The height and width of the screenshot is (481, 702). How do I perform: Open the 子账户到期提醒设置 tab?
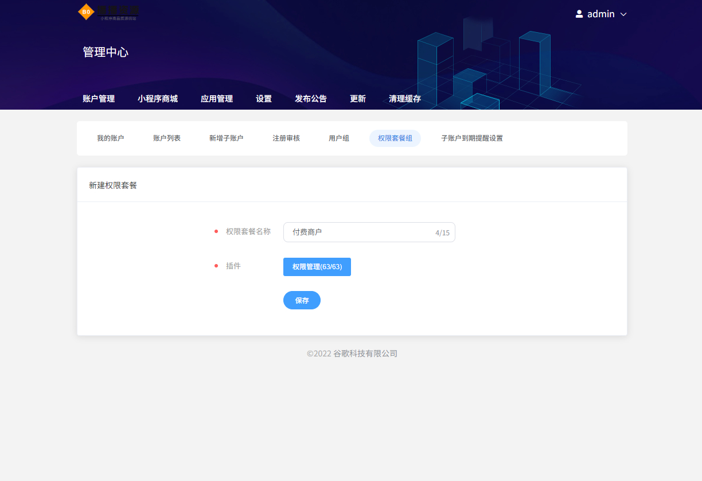coord(471,138)
